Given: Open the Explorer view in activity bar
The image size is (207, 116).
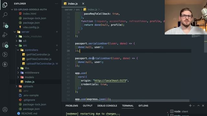Looking at the screenshot, I should pyautogui.click(x=5, y=5).
